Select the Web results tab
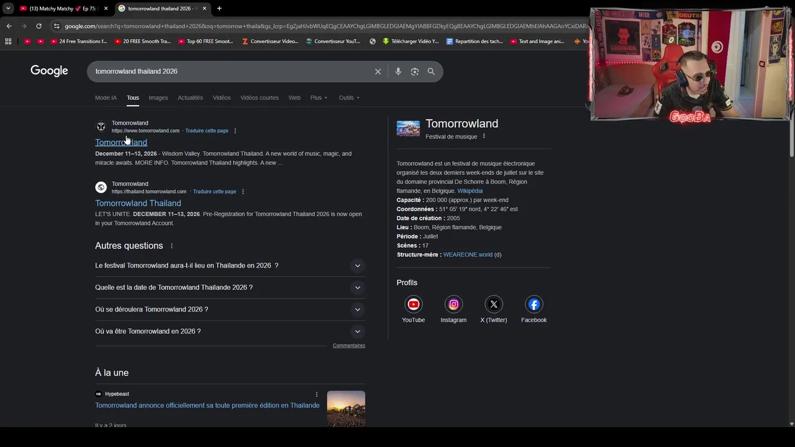Image resolution: width=795 pixels, height=447 pixels. pyautogui.click(x=294, y=97)
